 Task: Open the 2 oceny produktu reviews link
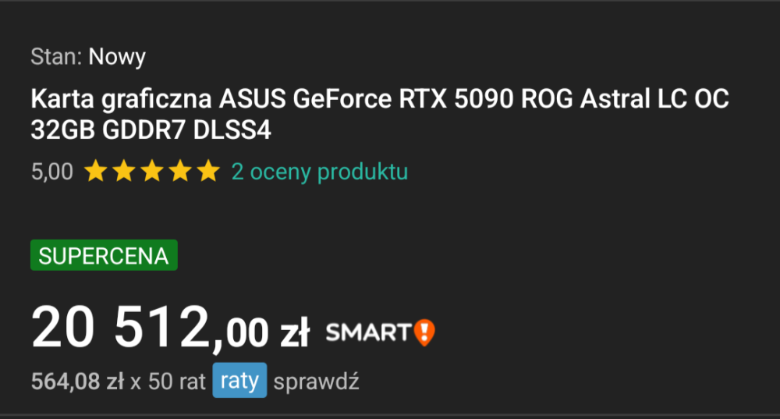pos(319,172)
